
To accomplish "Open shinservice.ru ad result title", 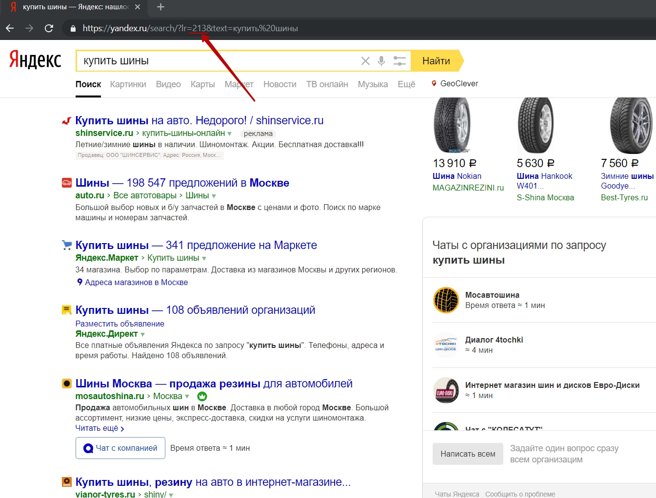I will click(199, 120).
